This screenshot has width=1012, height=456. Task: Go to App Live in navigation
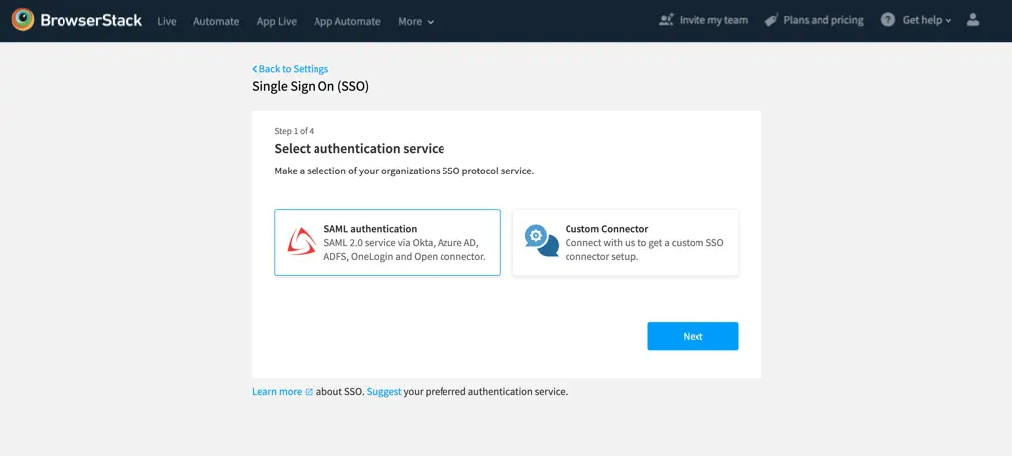(x=276, y=21)
